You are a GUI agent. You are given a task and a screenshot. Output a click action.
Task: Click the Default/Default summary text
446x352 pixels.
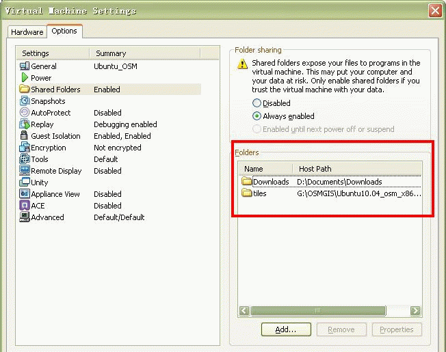pyautogui.click(x=119, y=217)
